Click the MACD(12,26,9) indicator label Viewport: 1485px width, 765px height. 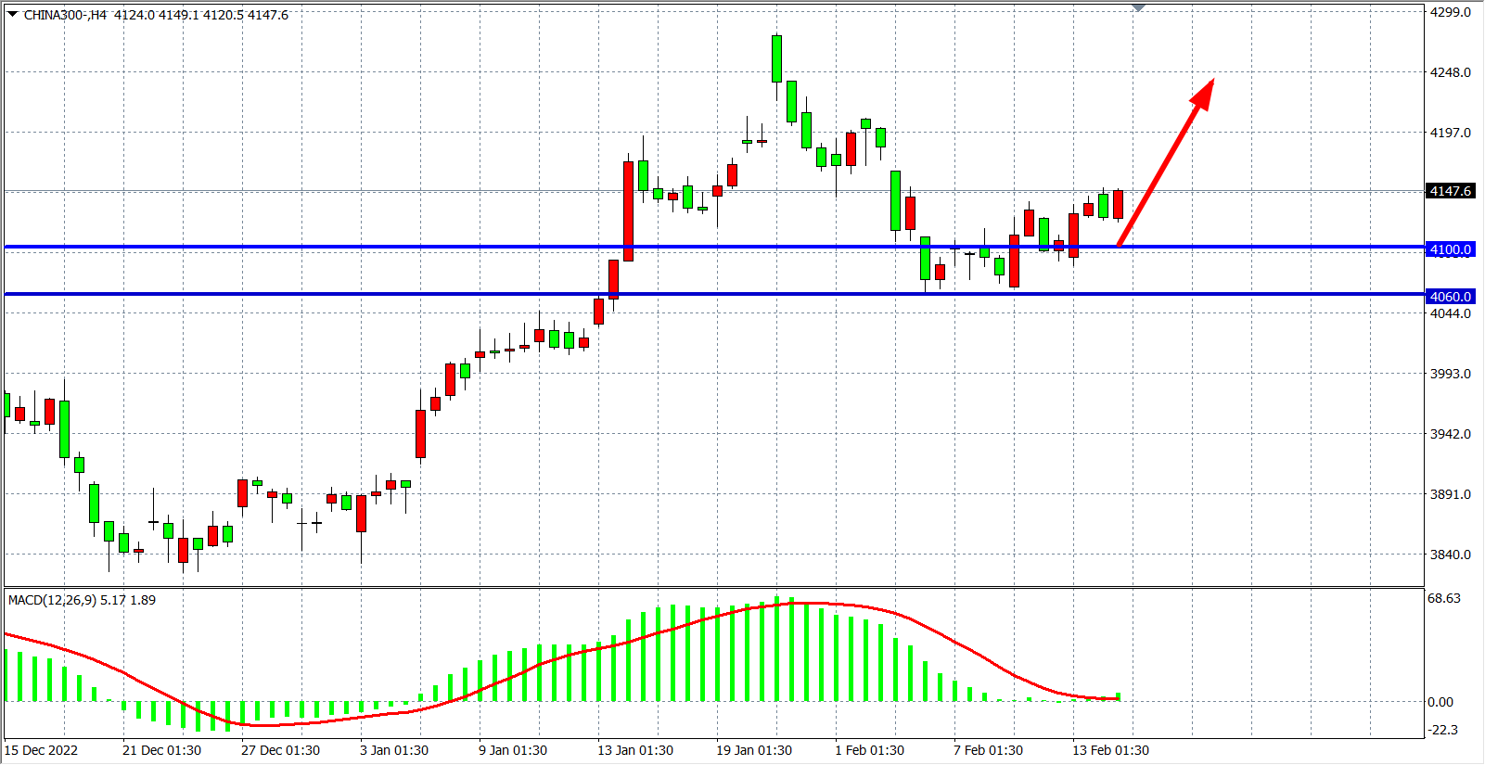click(x=82, y=600)
